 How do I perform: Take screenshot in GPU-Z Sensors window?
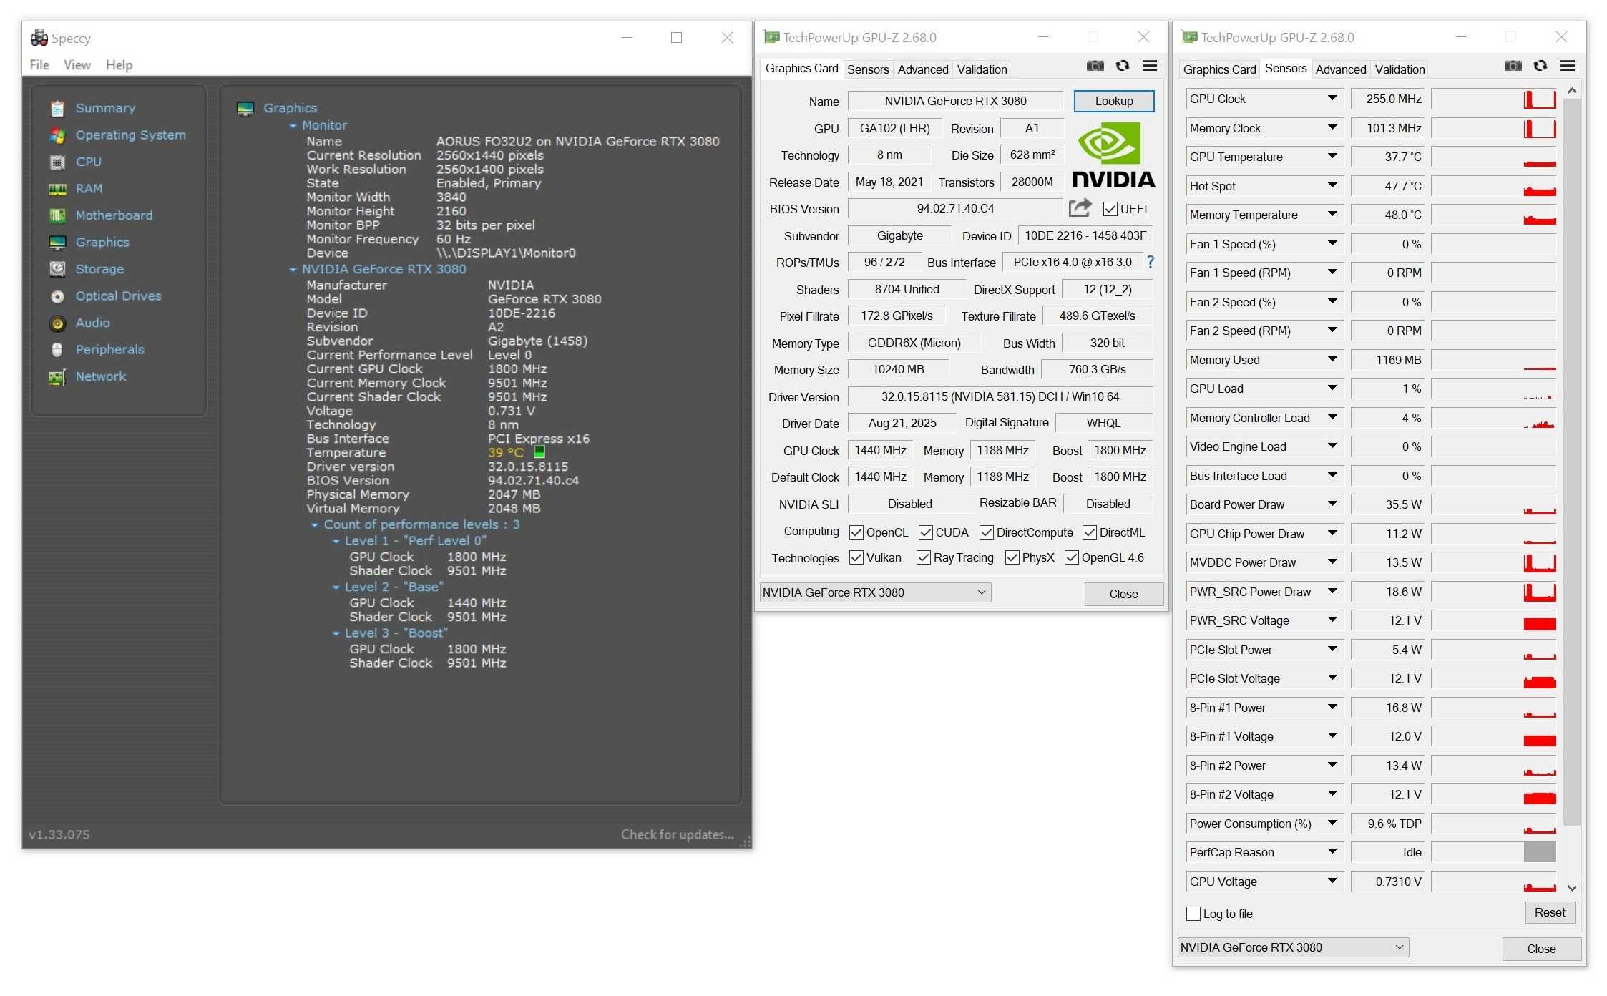click(1513, 66)
